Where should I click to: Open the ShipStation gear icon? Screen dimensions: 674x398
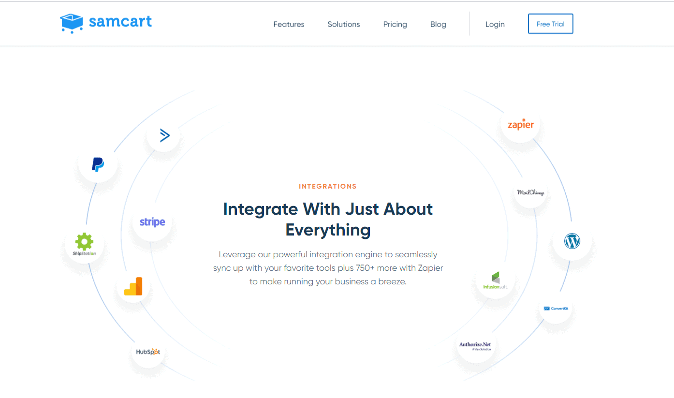click(x=84, y=244)
